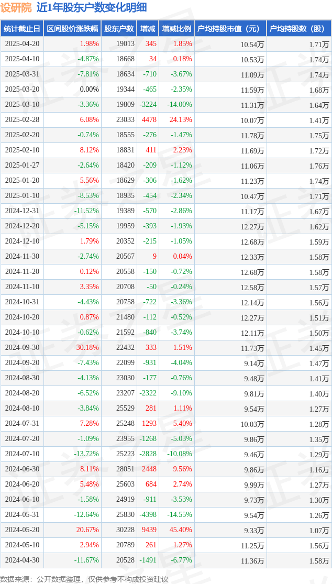Click the 统计截止日 column header

21,29
